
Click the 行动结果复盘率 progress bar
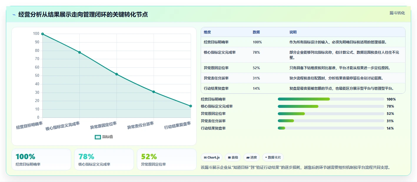(331, 128)
